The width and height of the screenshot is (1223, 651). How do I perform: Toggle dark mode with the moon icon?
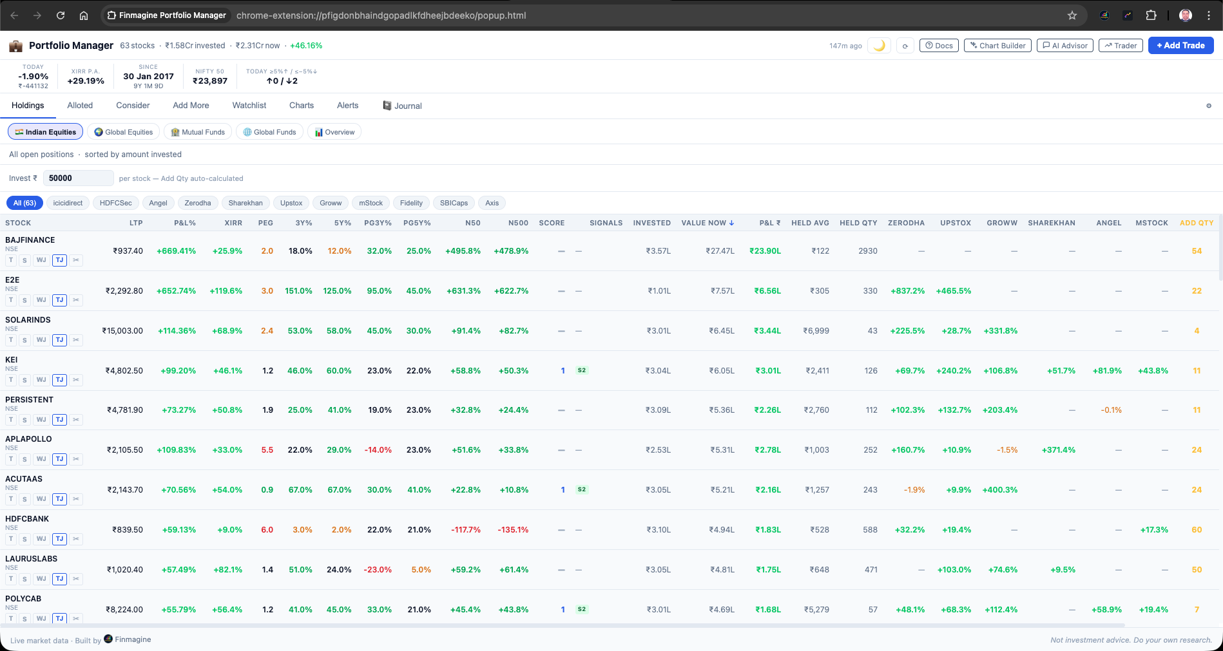879,45
